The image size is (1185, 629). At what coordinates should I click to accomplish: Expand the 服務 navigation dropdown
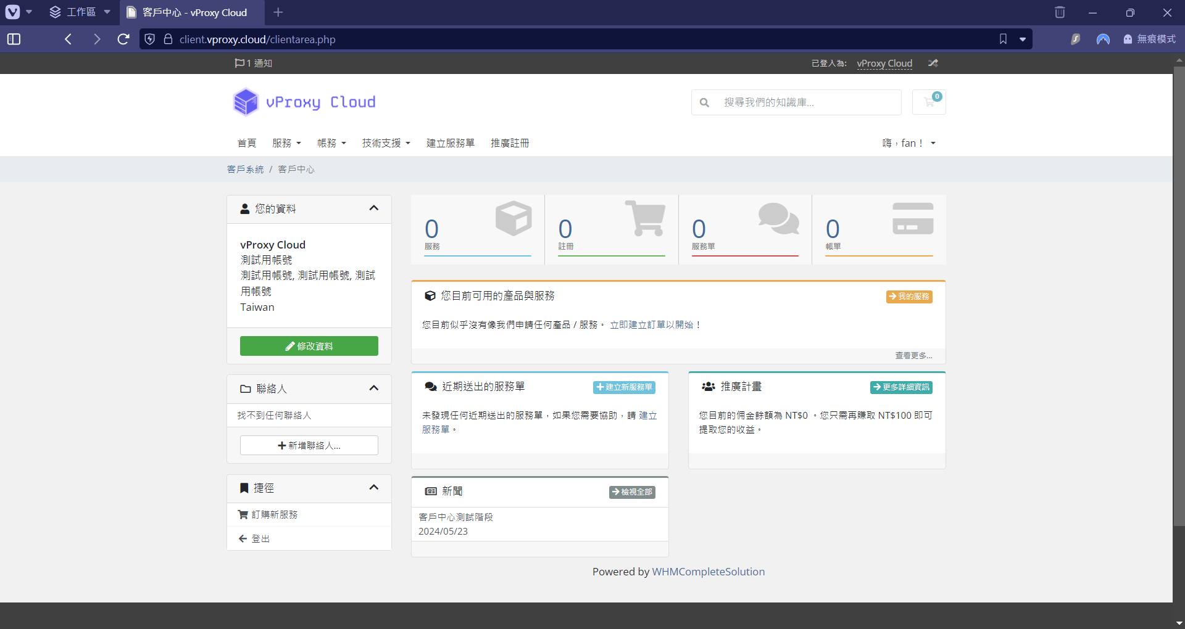(x=286, y=142)
